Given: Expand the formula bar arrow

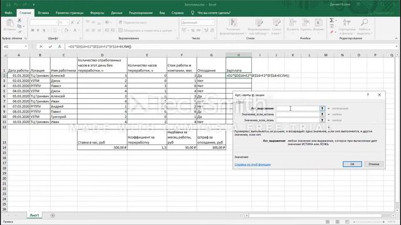Looking at the screenshot, I should coord(397,46).
